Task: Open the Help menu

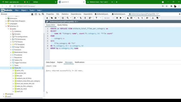Action: [x=40, y=10]
